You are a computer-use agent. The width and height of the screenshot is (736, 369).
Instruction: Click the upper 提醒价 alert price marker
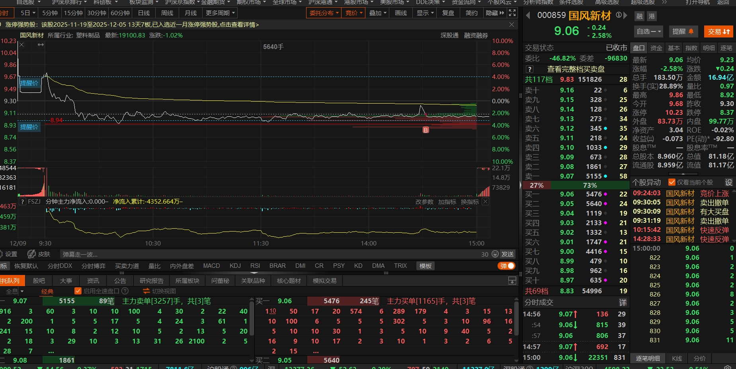tap(29, 83)
